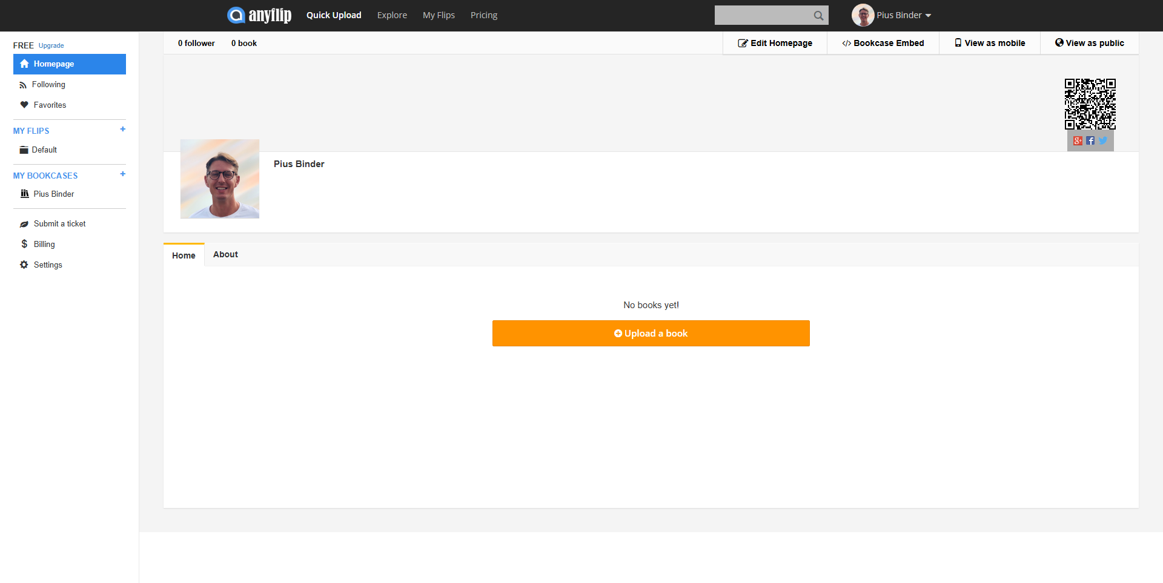Click the AnyFlip logo icon
This screenshot has height=583, width=1163.
236,15
